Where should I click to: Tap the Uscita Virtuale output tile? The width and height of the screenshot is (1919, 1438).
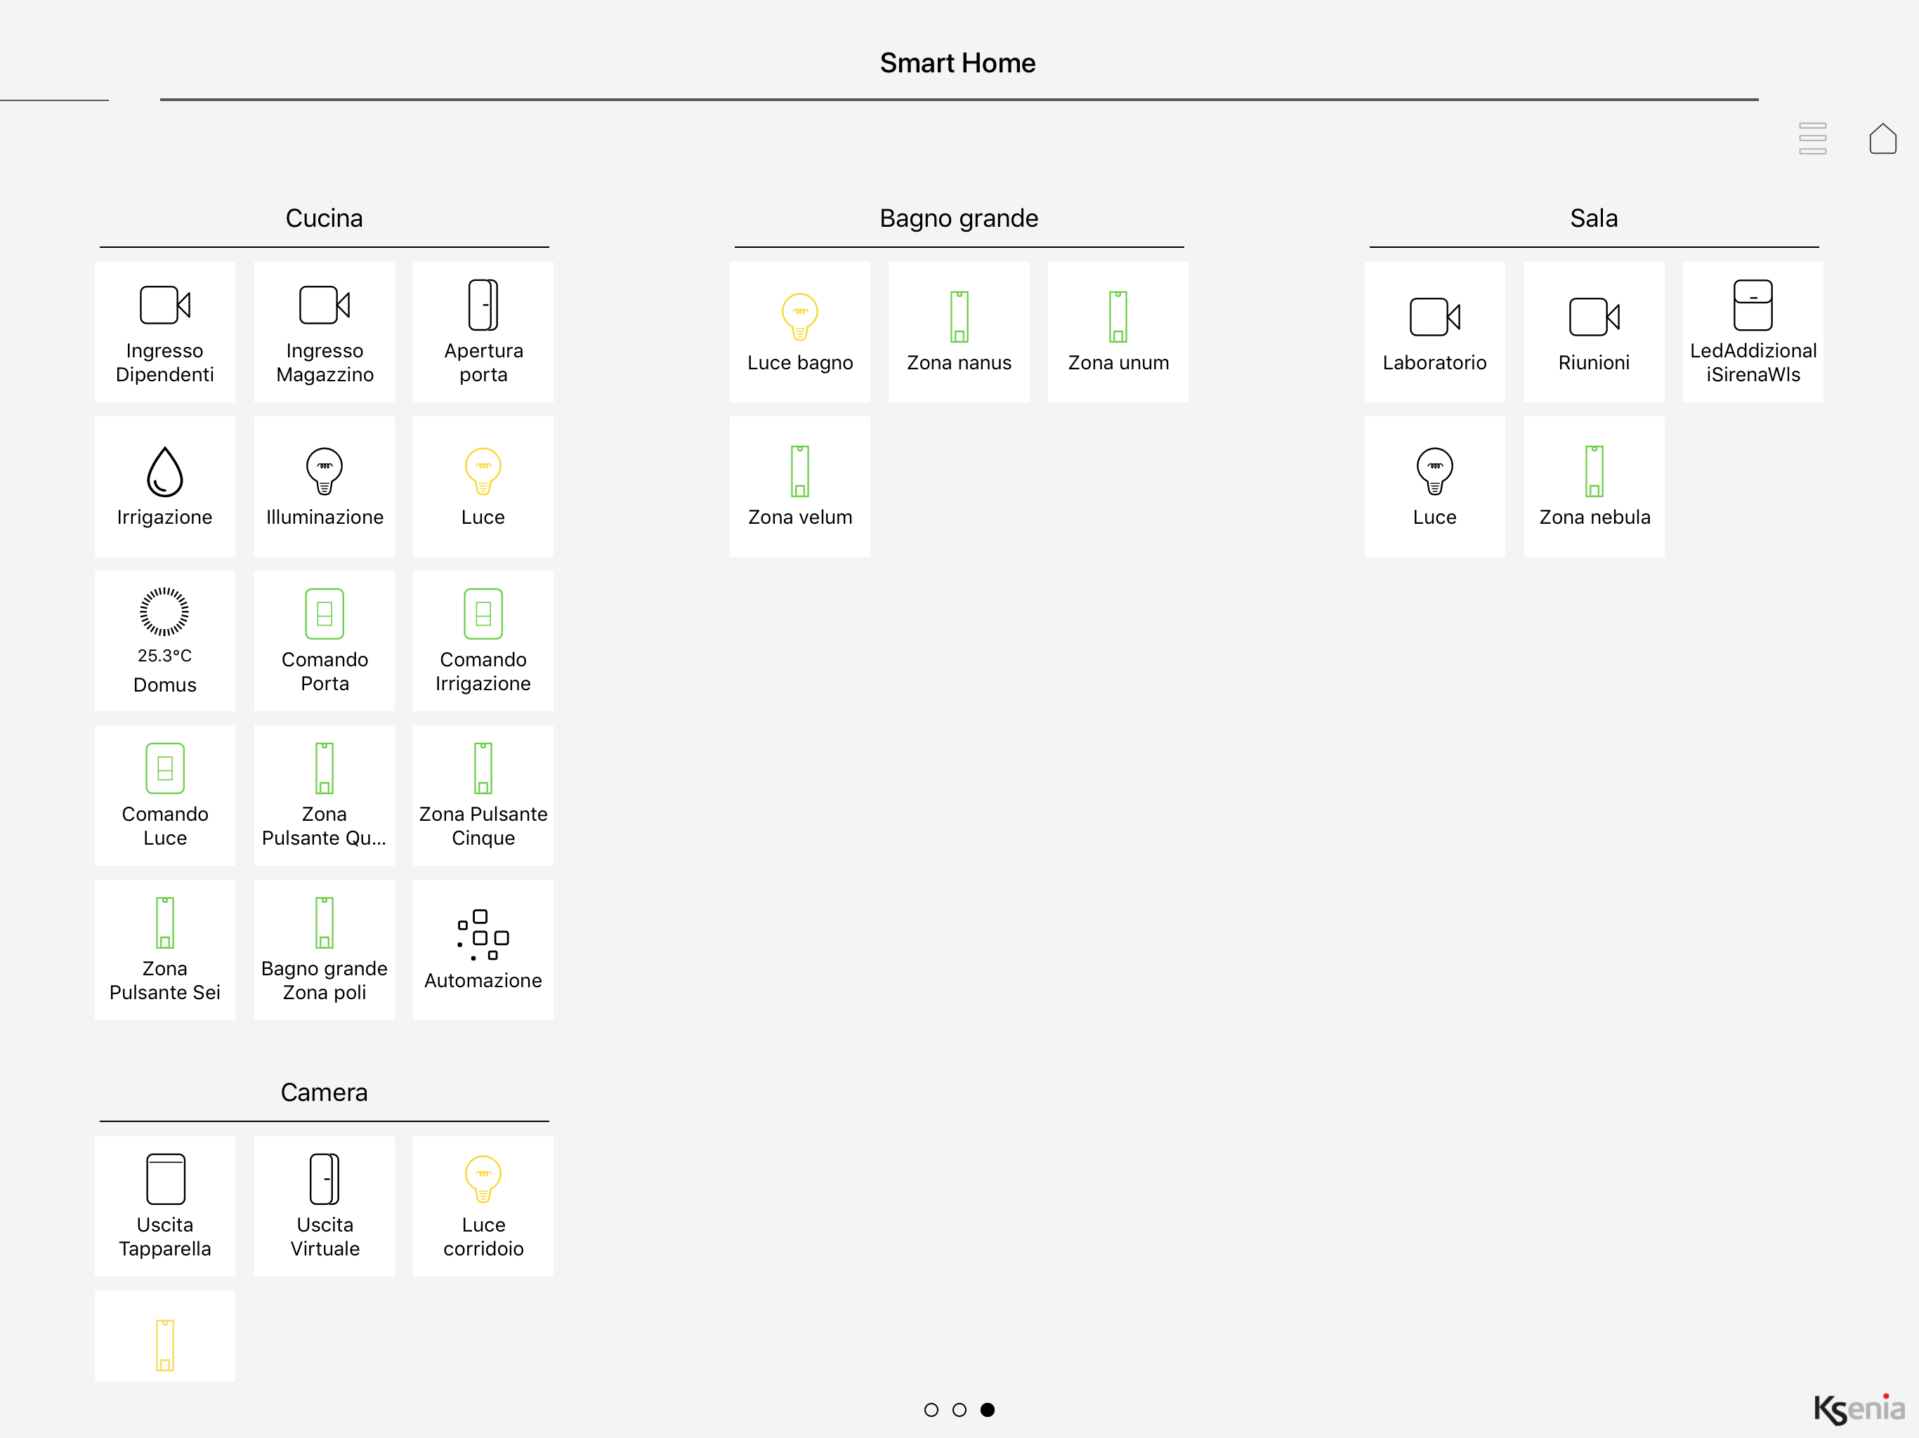tap(325, 1206)
